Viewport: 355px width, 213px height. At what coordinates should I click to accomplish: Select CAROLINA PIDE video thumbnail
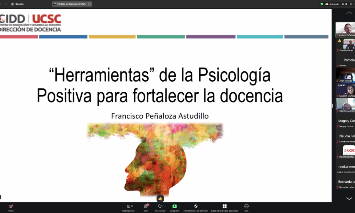[345, 105]
